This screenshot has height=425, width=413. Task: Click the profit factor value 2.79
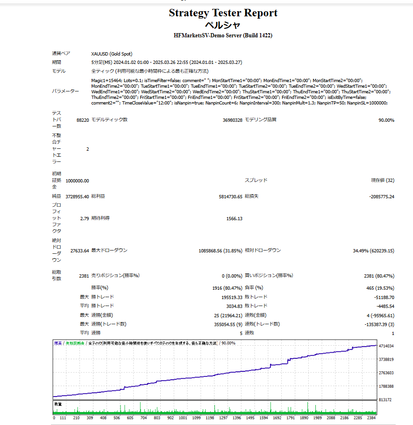(85, 218)
